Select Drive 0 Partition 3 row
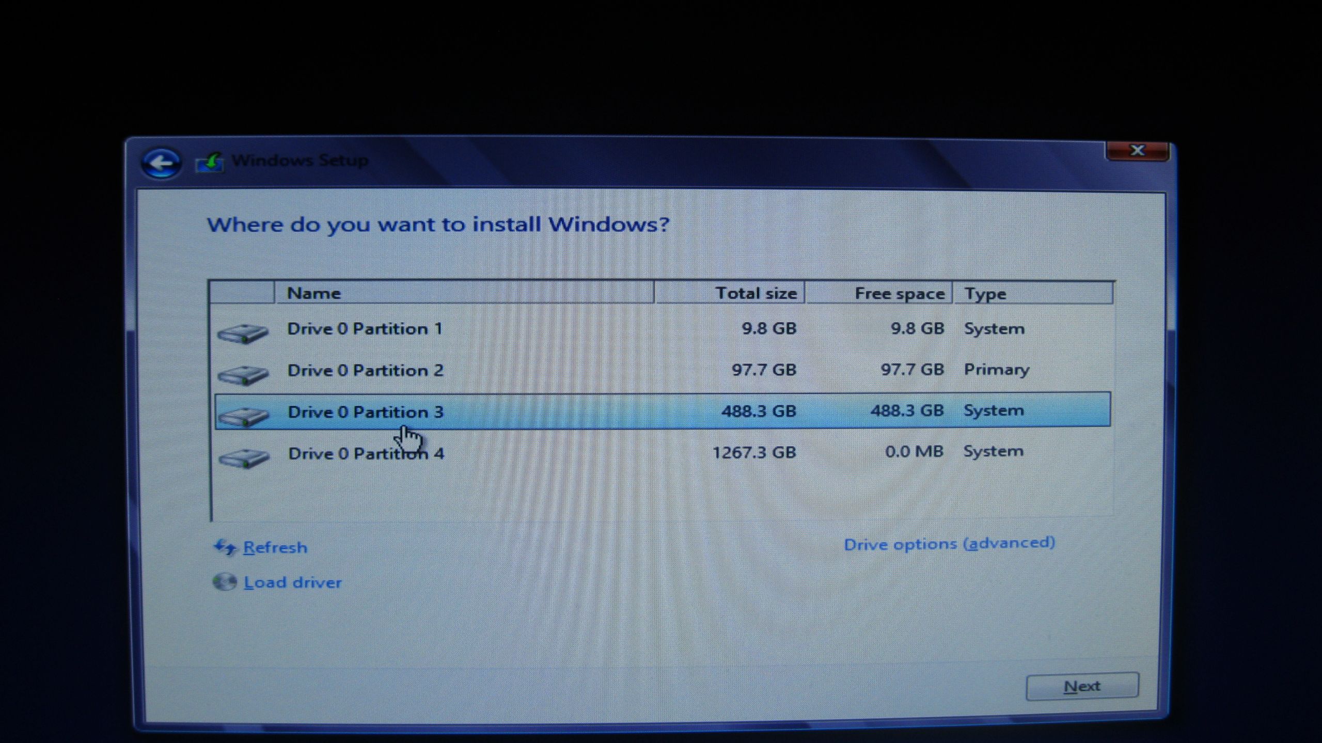The image size is (1322, 743). (x=663, y=411)
